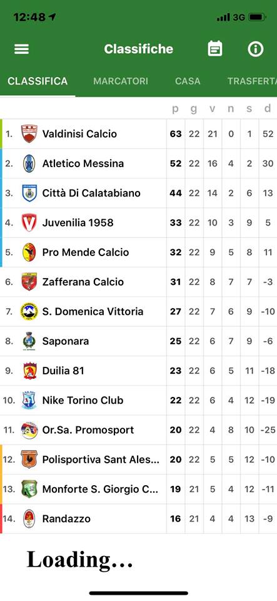Open Zafferana Calcio team row
Screen dimensions: 277x601
pos(139,282)
